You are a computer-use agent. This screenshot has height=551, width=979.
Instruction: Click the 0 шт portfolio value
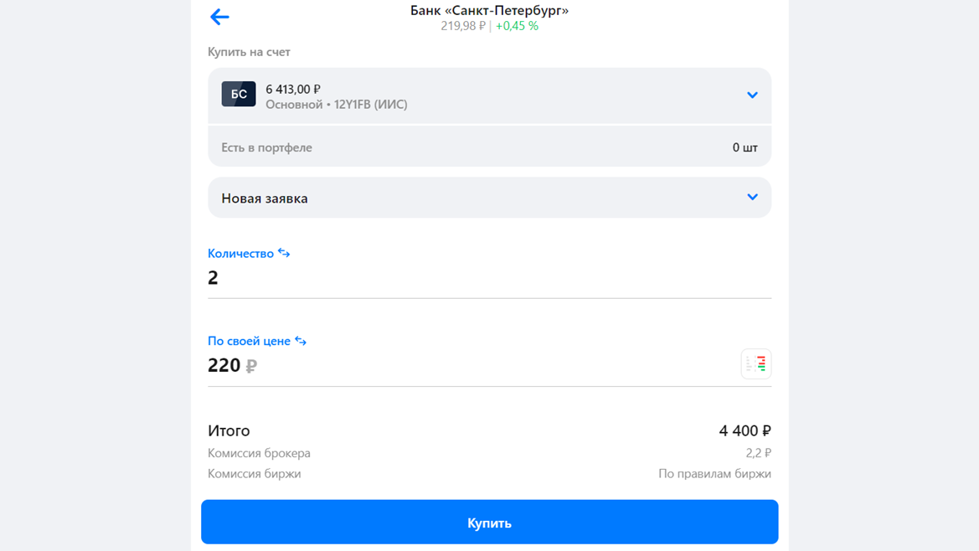[745, 147]
